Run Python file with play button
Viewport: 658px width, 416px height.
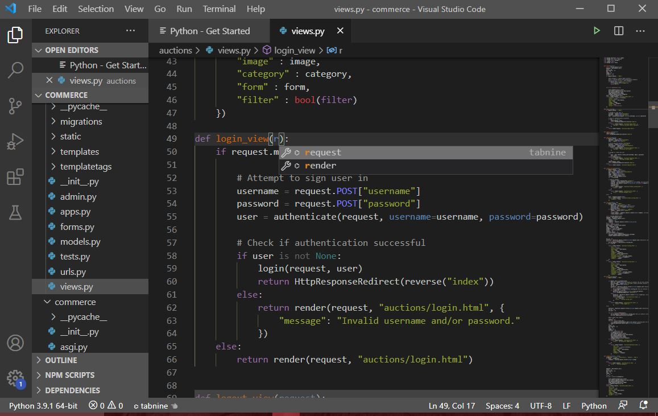point(597,31)
